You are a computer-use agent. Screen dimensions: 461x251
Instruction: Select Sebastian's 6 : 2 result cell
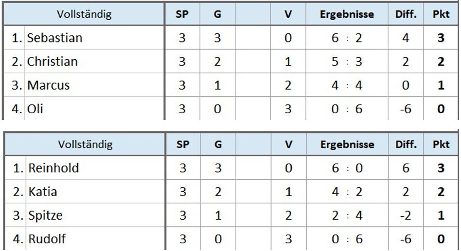click(346, 38)
